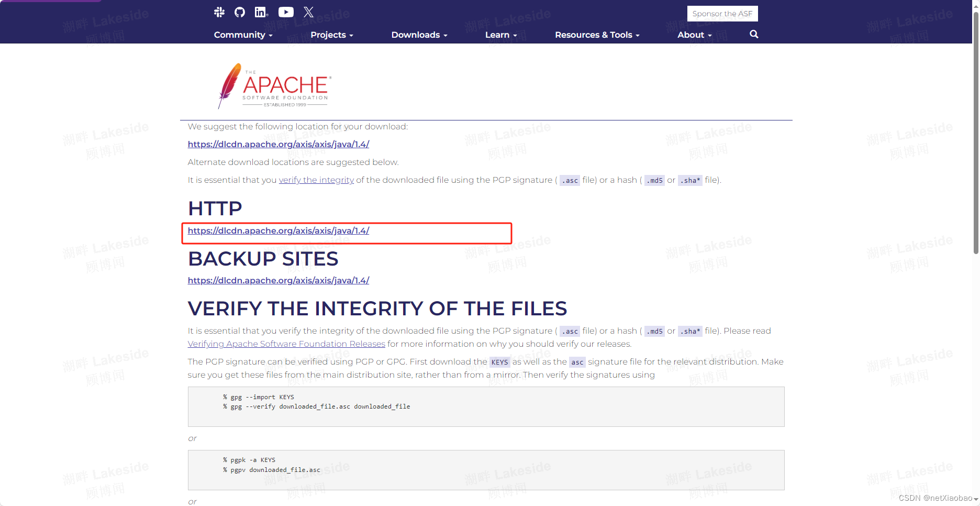This screenshot has height=506, width=980.
Task: Open the ASF Slack workspace icon
Action: [219, 12]
